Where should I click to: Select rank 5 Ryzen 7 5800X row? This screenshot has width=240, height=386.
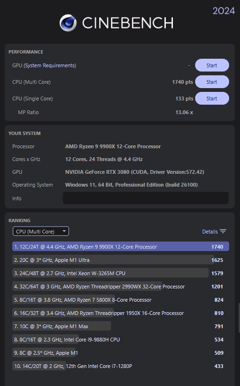coord(120,300)
